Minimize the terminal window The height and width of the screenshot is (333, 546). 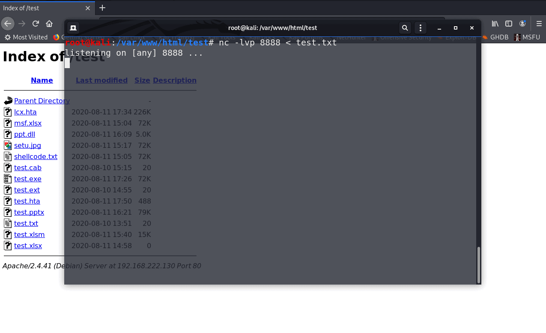coord(439,28)
